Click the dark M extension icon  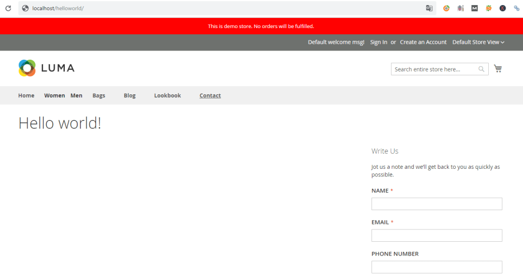(474, 8)
